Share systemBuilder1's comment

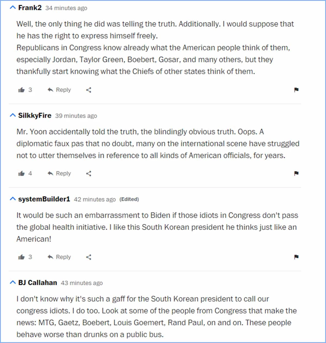click(x=88, y=257)
